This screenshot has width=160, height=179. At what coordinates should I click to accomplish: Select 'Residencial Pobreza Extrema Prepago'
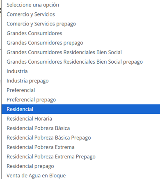(81, 156)
